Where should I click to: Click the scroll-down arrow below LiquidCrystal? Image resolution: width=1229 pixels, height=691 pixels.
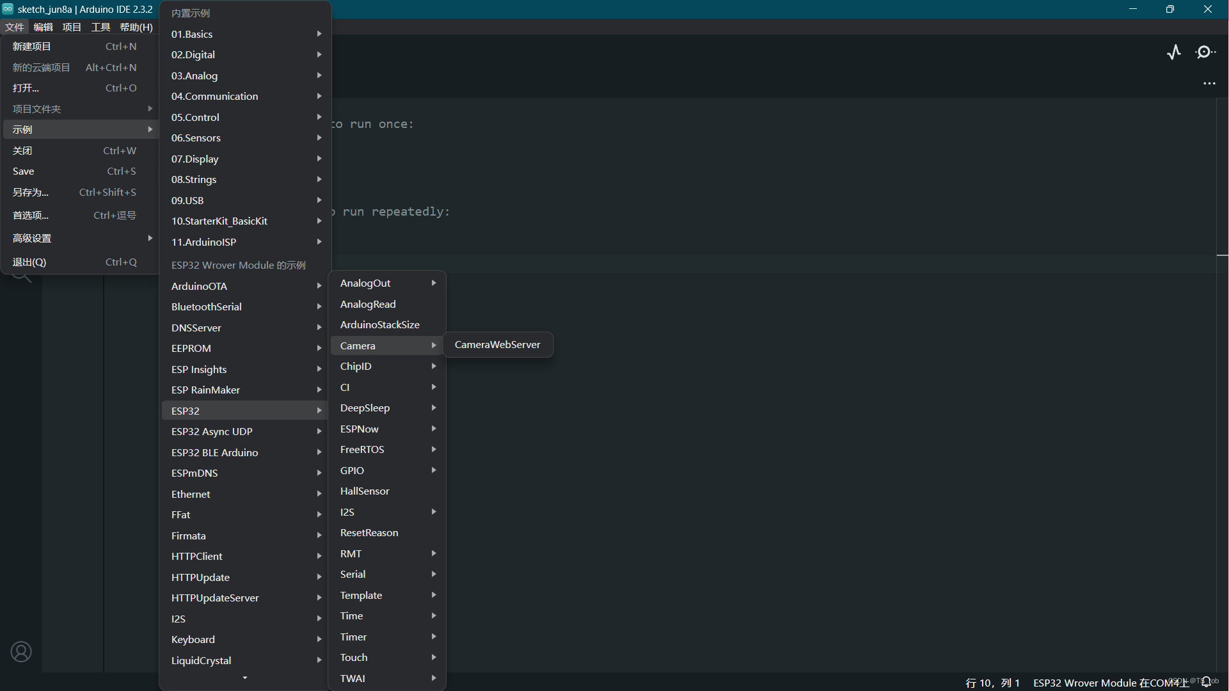(x=244, y=678)
